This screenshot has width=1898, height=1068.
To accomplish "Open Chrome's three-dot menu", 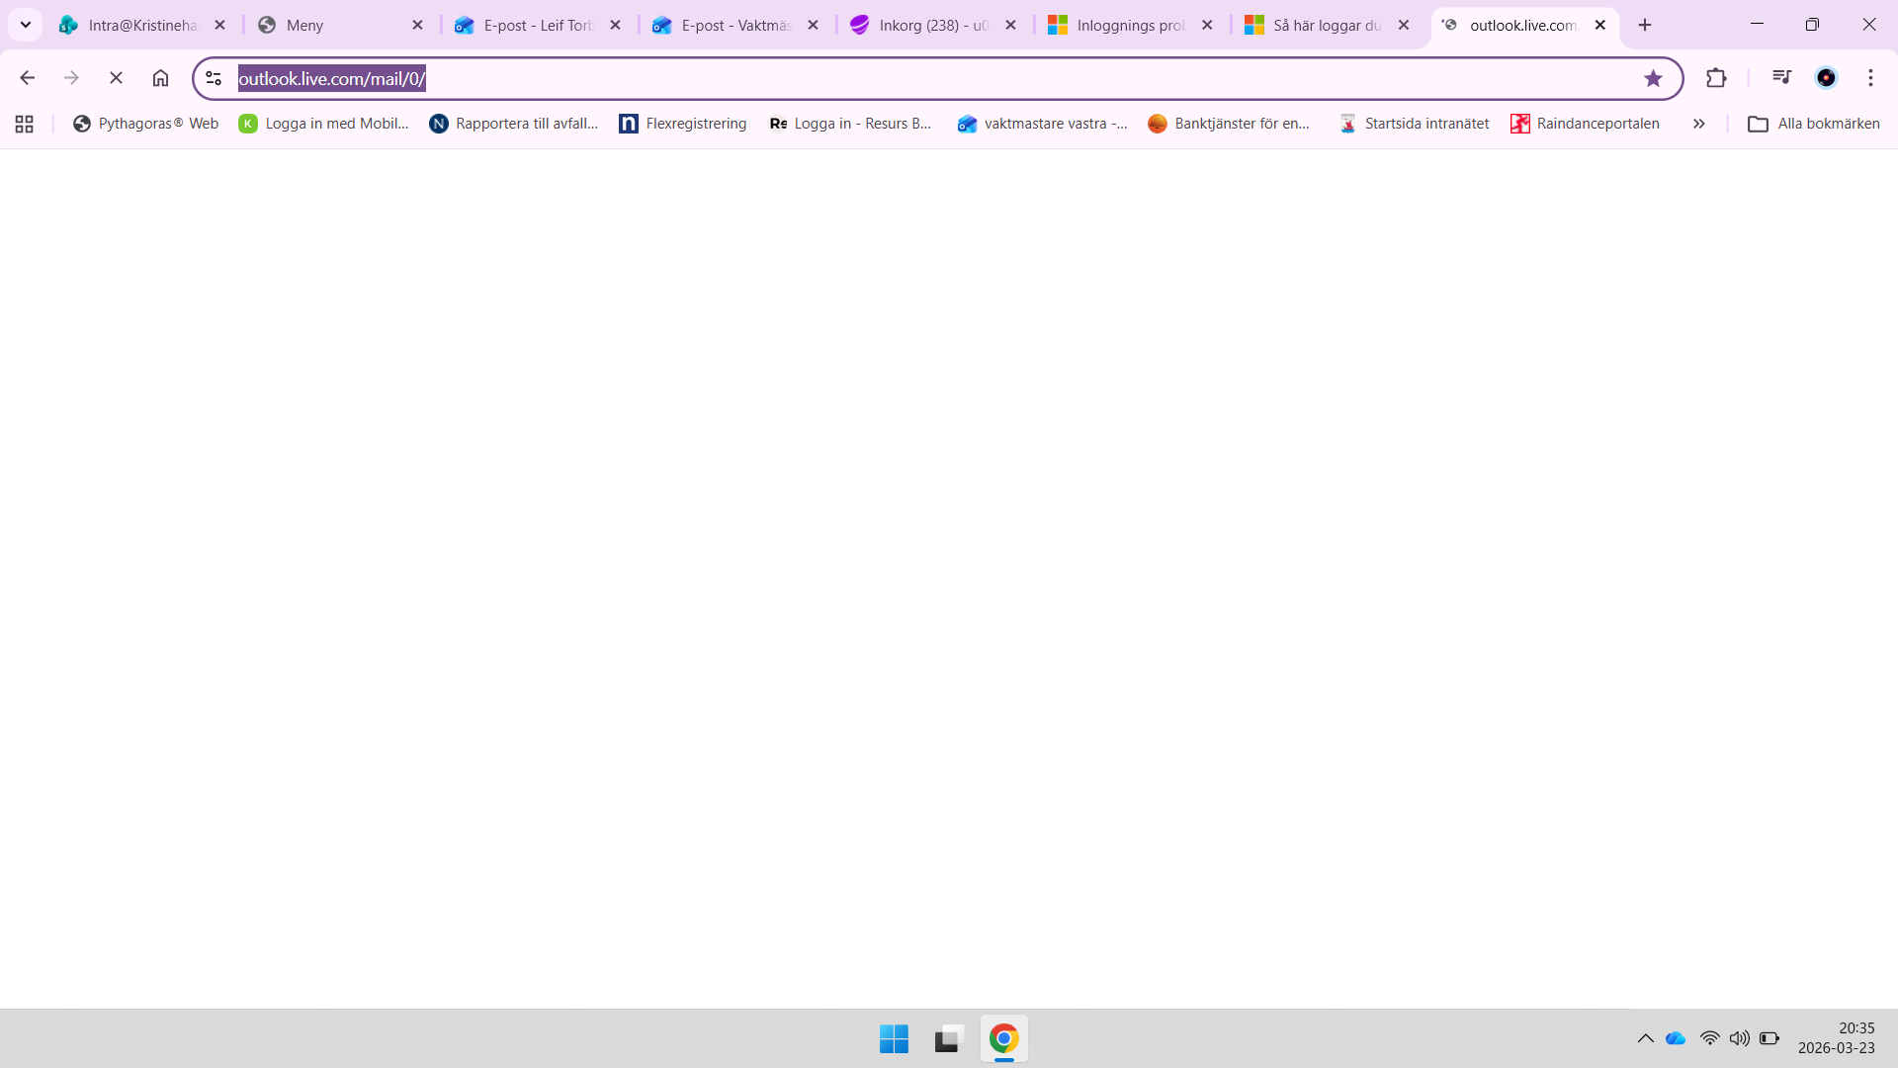I will [1870, 78].
